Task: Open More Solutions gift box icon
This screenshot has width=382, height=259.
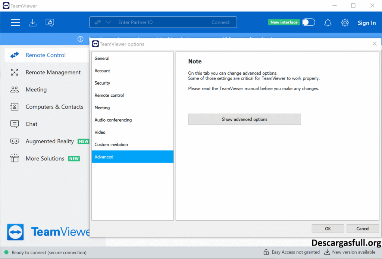Action: (14, 158)
